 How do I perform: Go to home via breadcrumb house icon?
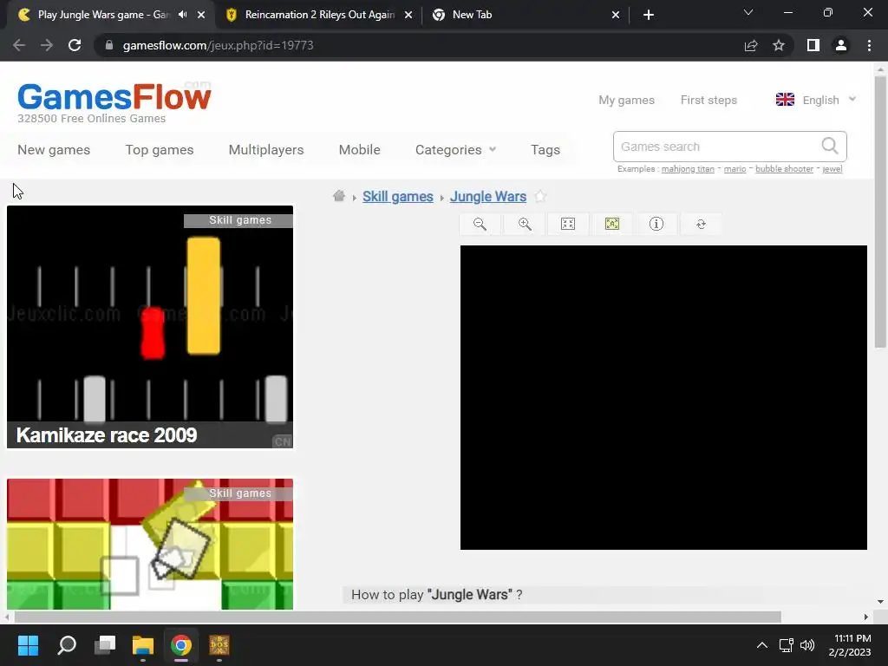(339, 196)
